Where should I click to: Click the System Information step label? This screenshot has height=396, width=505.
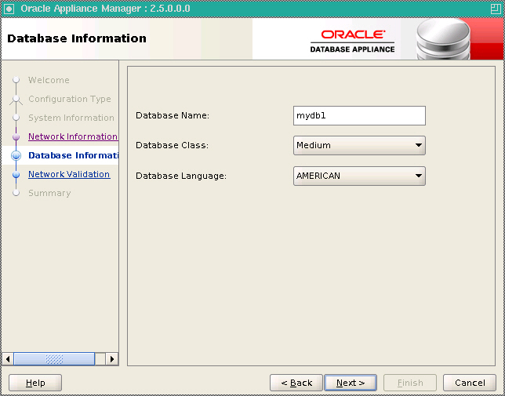pos(71,118)
